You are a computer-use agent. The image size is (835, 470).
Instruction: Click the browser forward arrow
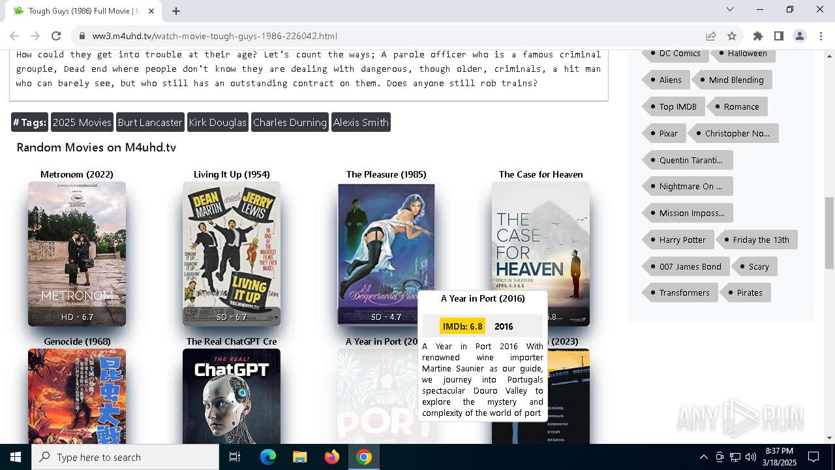click(x=35, y=36)
